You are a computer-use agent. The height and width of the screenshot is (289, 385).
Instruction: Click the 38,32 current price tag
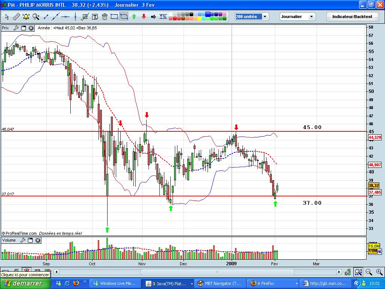(374, 186)
